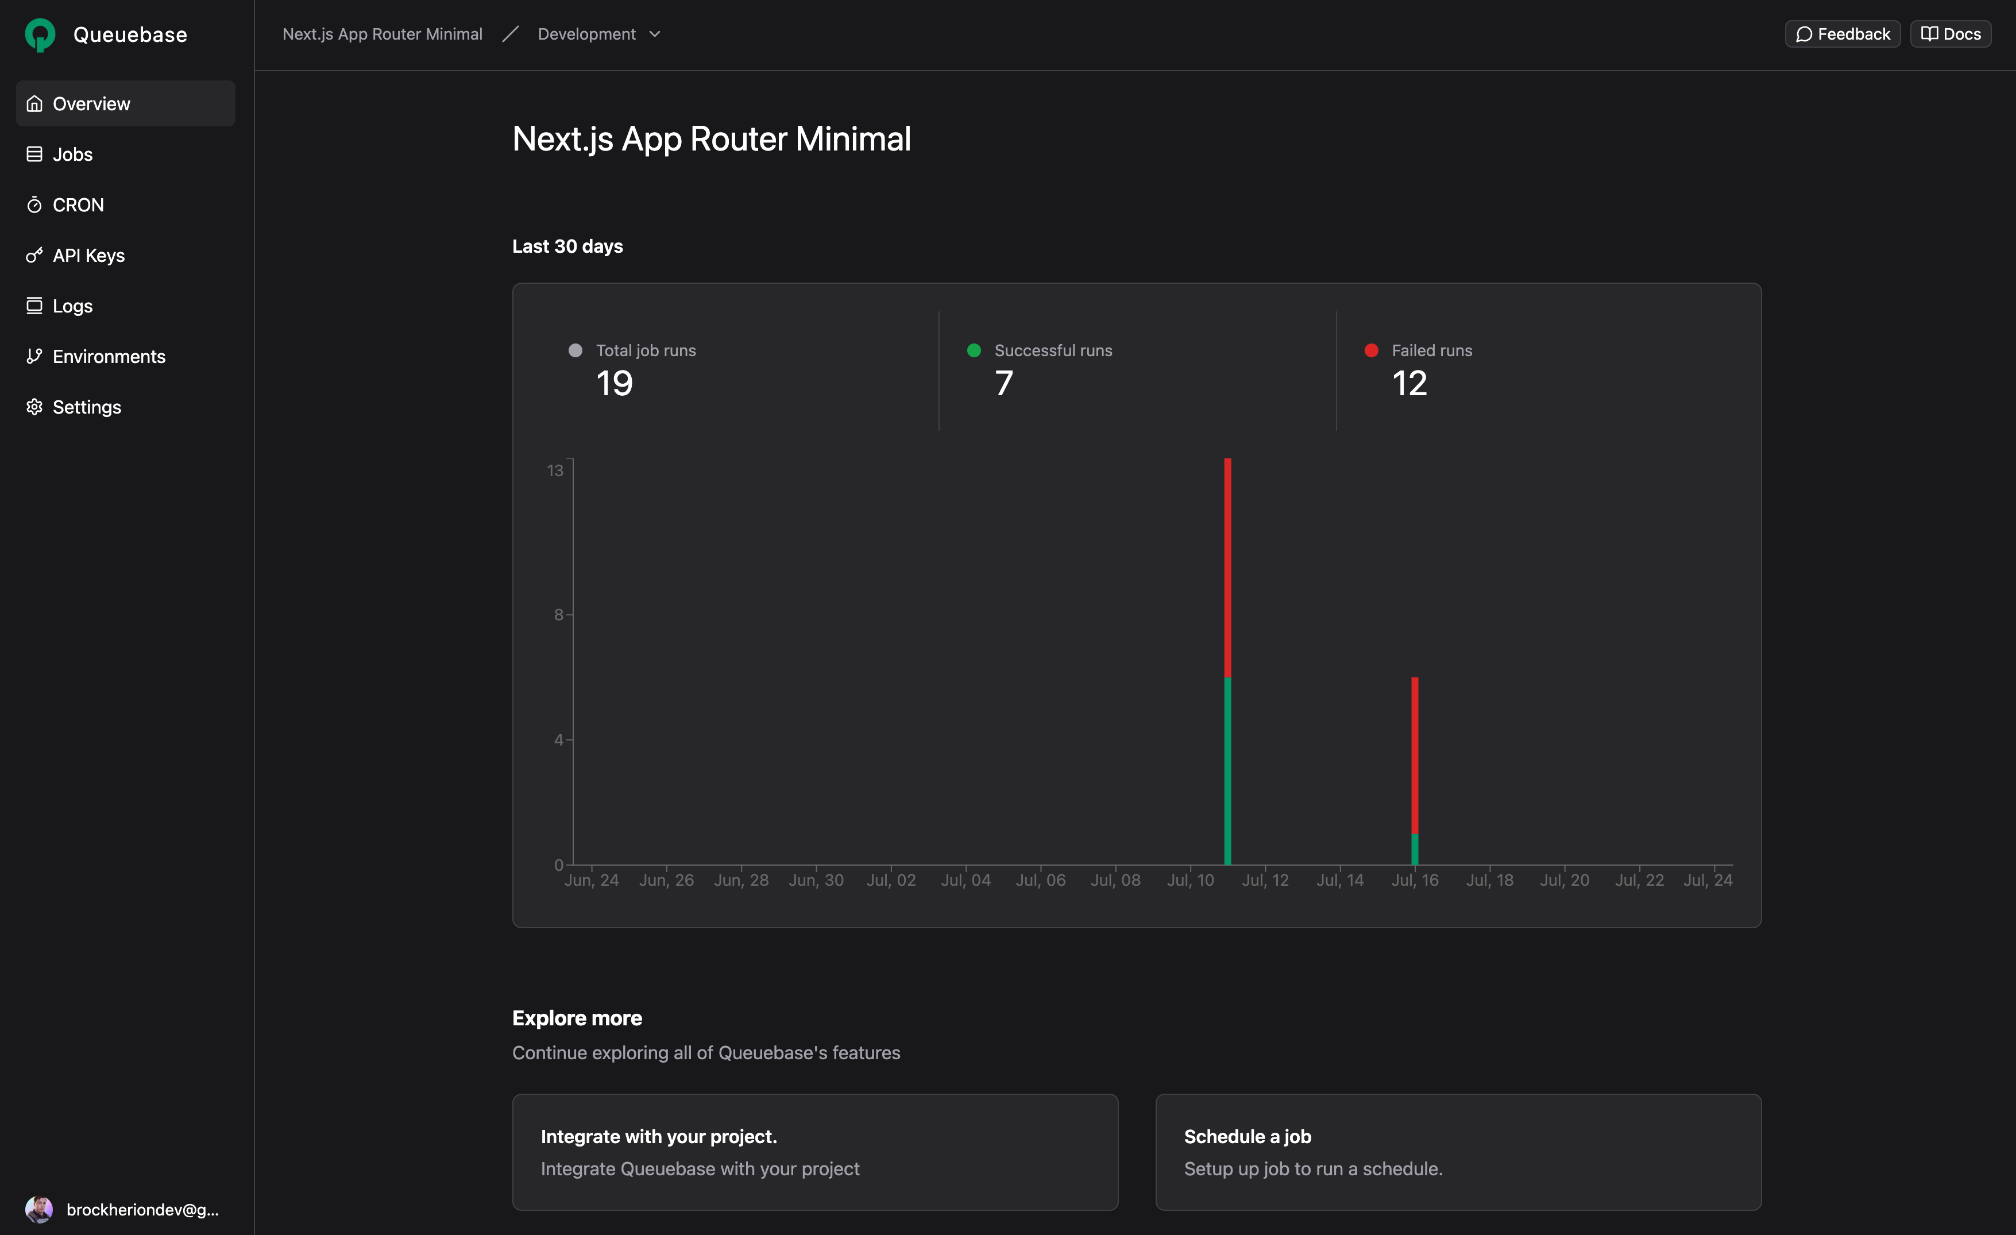The image size is (2016, 1235).
Task: Open Environments via the branch icon
Action: pos(34,356)
